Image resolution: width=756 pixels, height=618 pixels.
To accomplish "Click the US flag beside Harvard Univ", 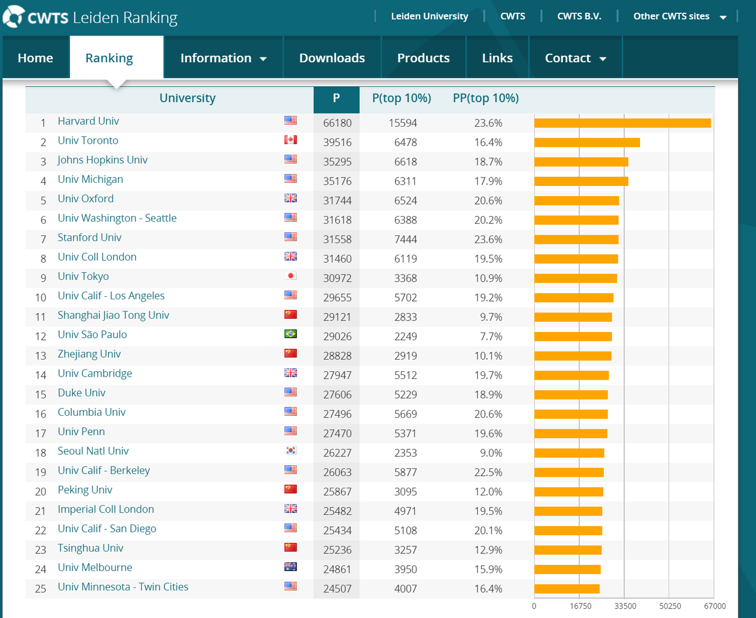I will [290, 121].
